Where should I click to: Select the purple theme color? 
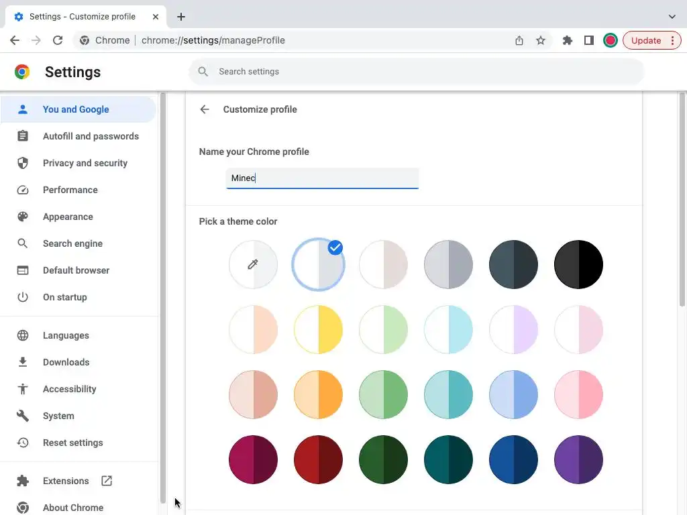coord(578,459)
